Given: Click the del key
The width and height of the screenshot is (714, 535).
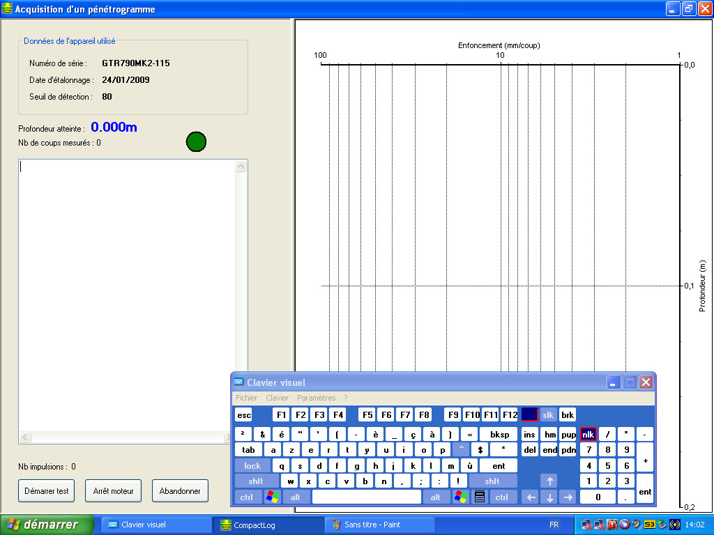Looking at the screenshot, I should [530, 450].
